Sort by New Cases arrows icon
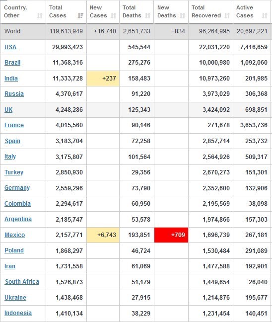Image resolution: width=272 pixels, height=322 pixels. tap(113, 15)
